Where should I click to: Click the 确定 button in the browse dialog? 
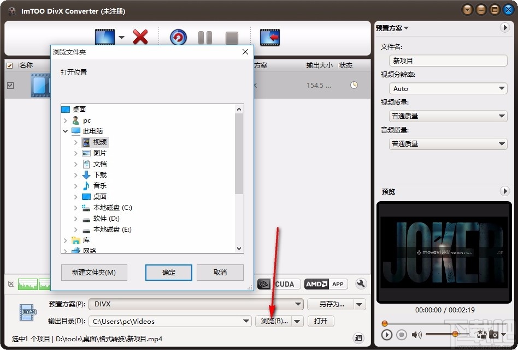(168, 273)
